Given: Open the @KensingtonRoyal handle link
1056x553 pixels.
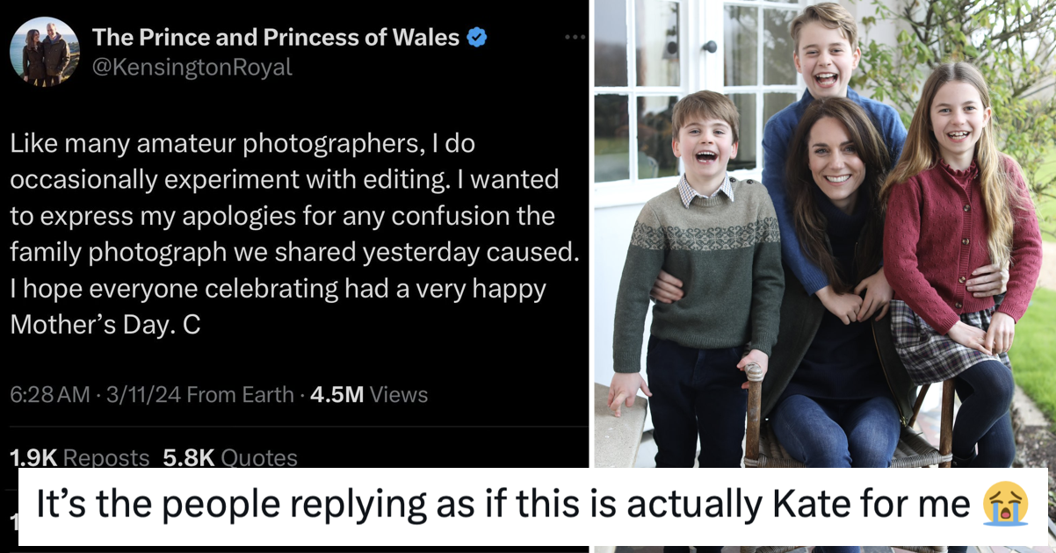Looking at the screenshot, I should click(192, 68).
